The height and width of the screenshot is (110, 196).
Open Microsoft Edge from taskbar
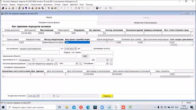click(88, 107)
